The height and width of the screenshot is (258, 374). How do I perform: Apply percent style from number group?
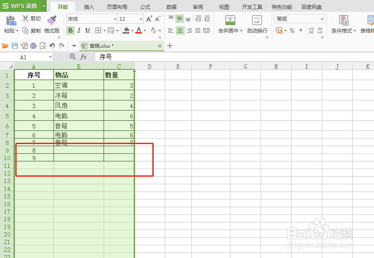click(292, 31)
